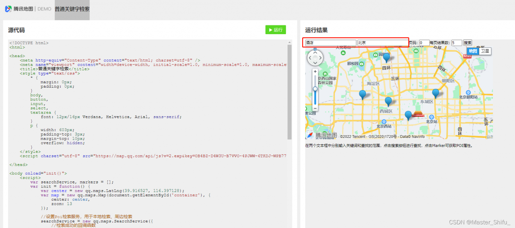Click the leftmost blue marker below 海淀区
This screenshot has height=228, width=515.
tap(363, 95)
